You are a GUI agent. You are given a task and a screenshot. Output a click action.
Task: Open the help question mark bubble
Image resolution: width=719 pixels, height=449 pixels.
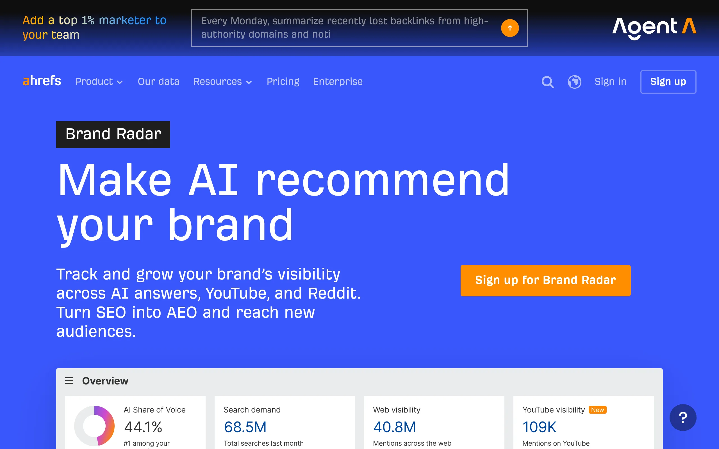click(683, 418)
